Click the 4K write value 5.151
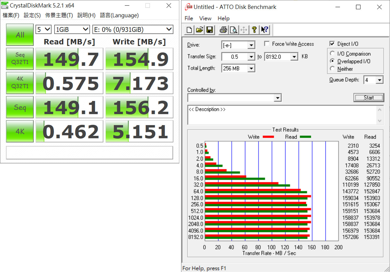Image resolution: width=390 pixels, height=272 pixels. 139,131
